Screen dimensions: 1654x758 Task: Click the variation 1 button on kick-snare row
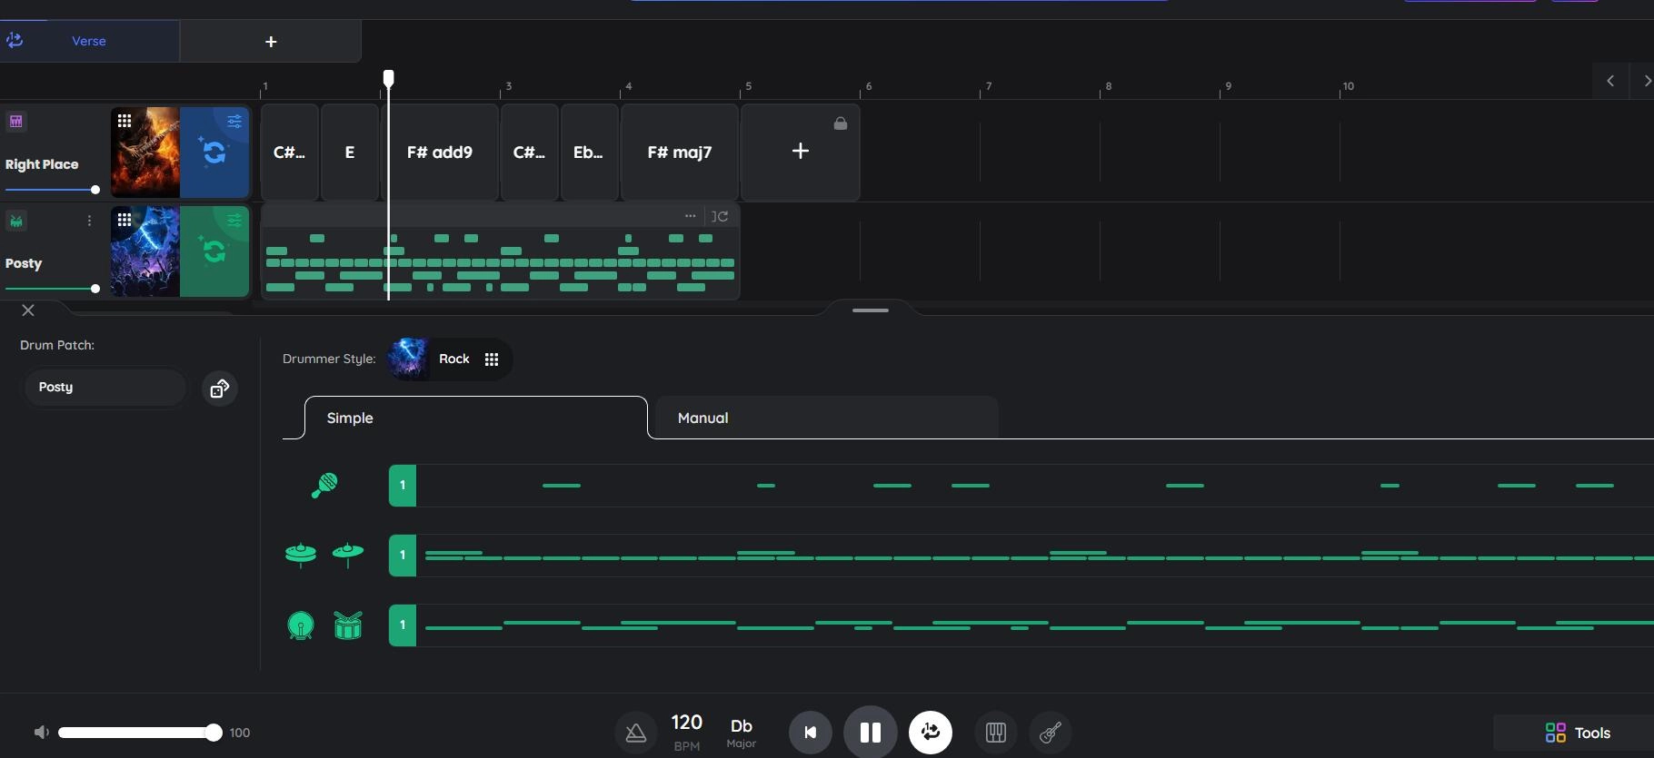coord(403,625)
